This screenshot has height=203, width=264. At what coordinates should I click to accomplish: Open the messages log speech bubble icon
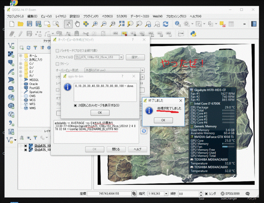point(247,194)
